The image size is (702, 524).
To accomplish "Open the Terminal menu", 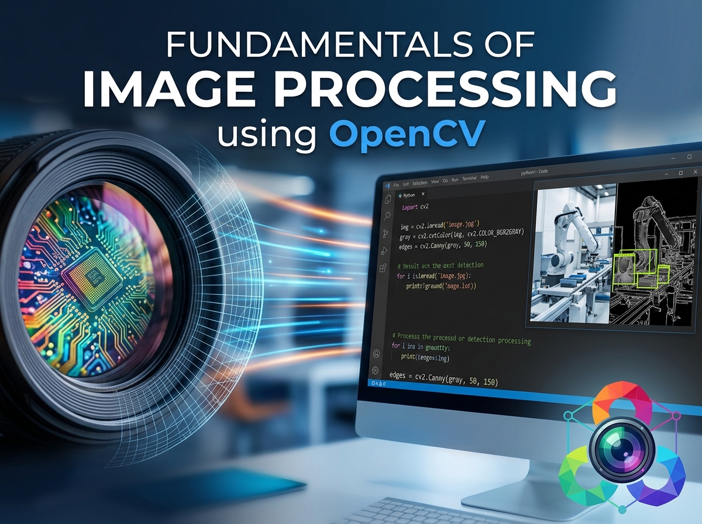I will [x=469, y=178].
